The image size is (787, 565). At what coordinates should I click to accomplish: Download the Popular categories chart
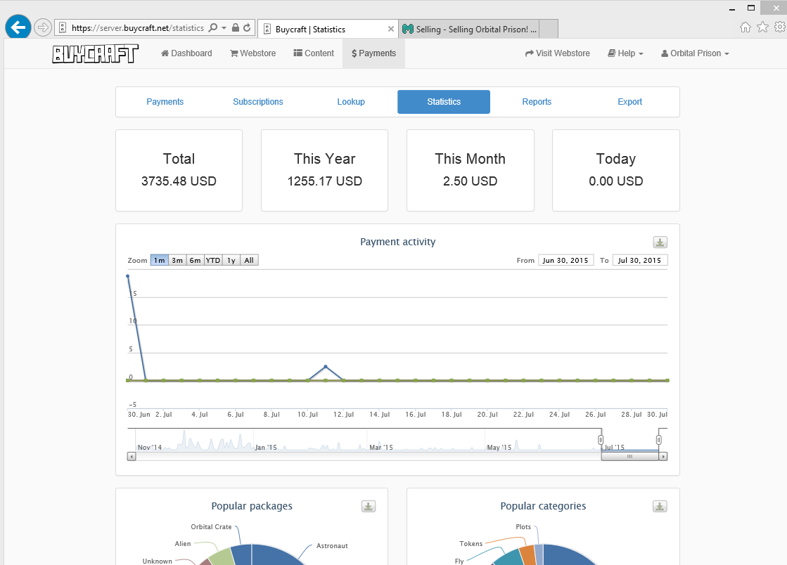[x=660, y=507]
